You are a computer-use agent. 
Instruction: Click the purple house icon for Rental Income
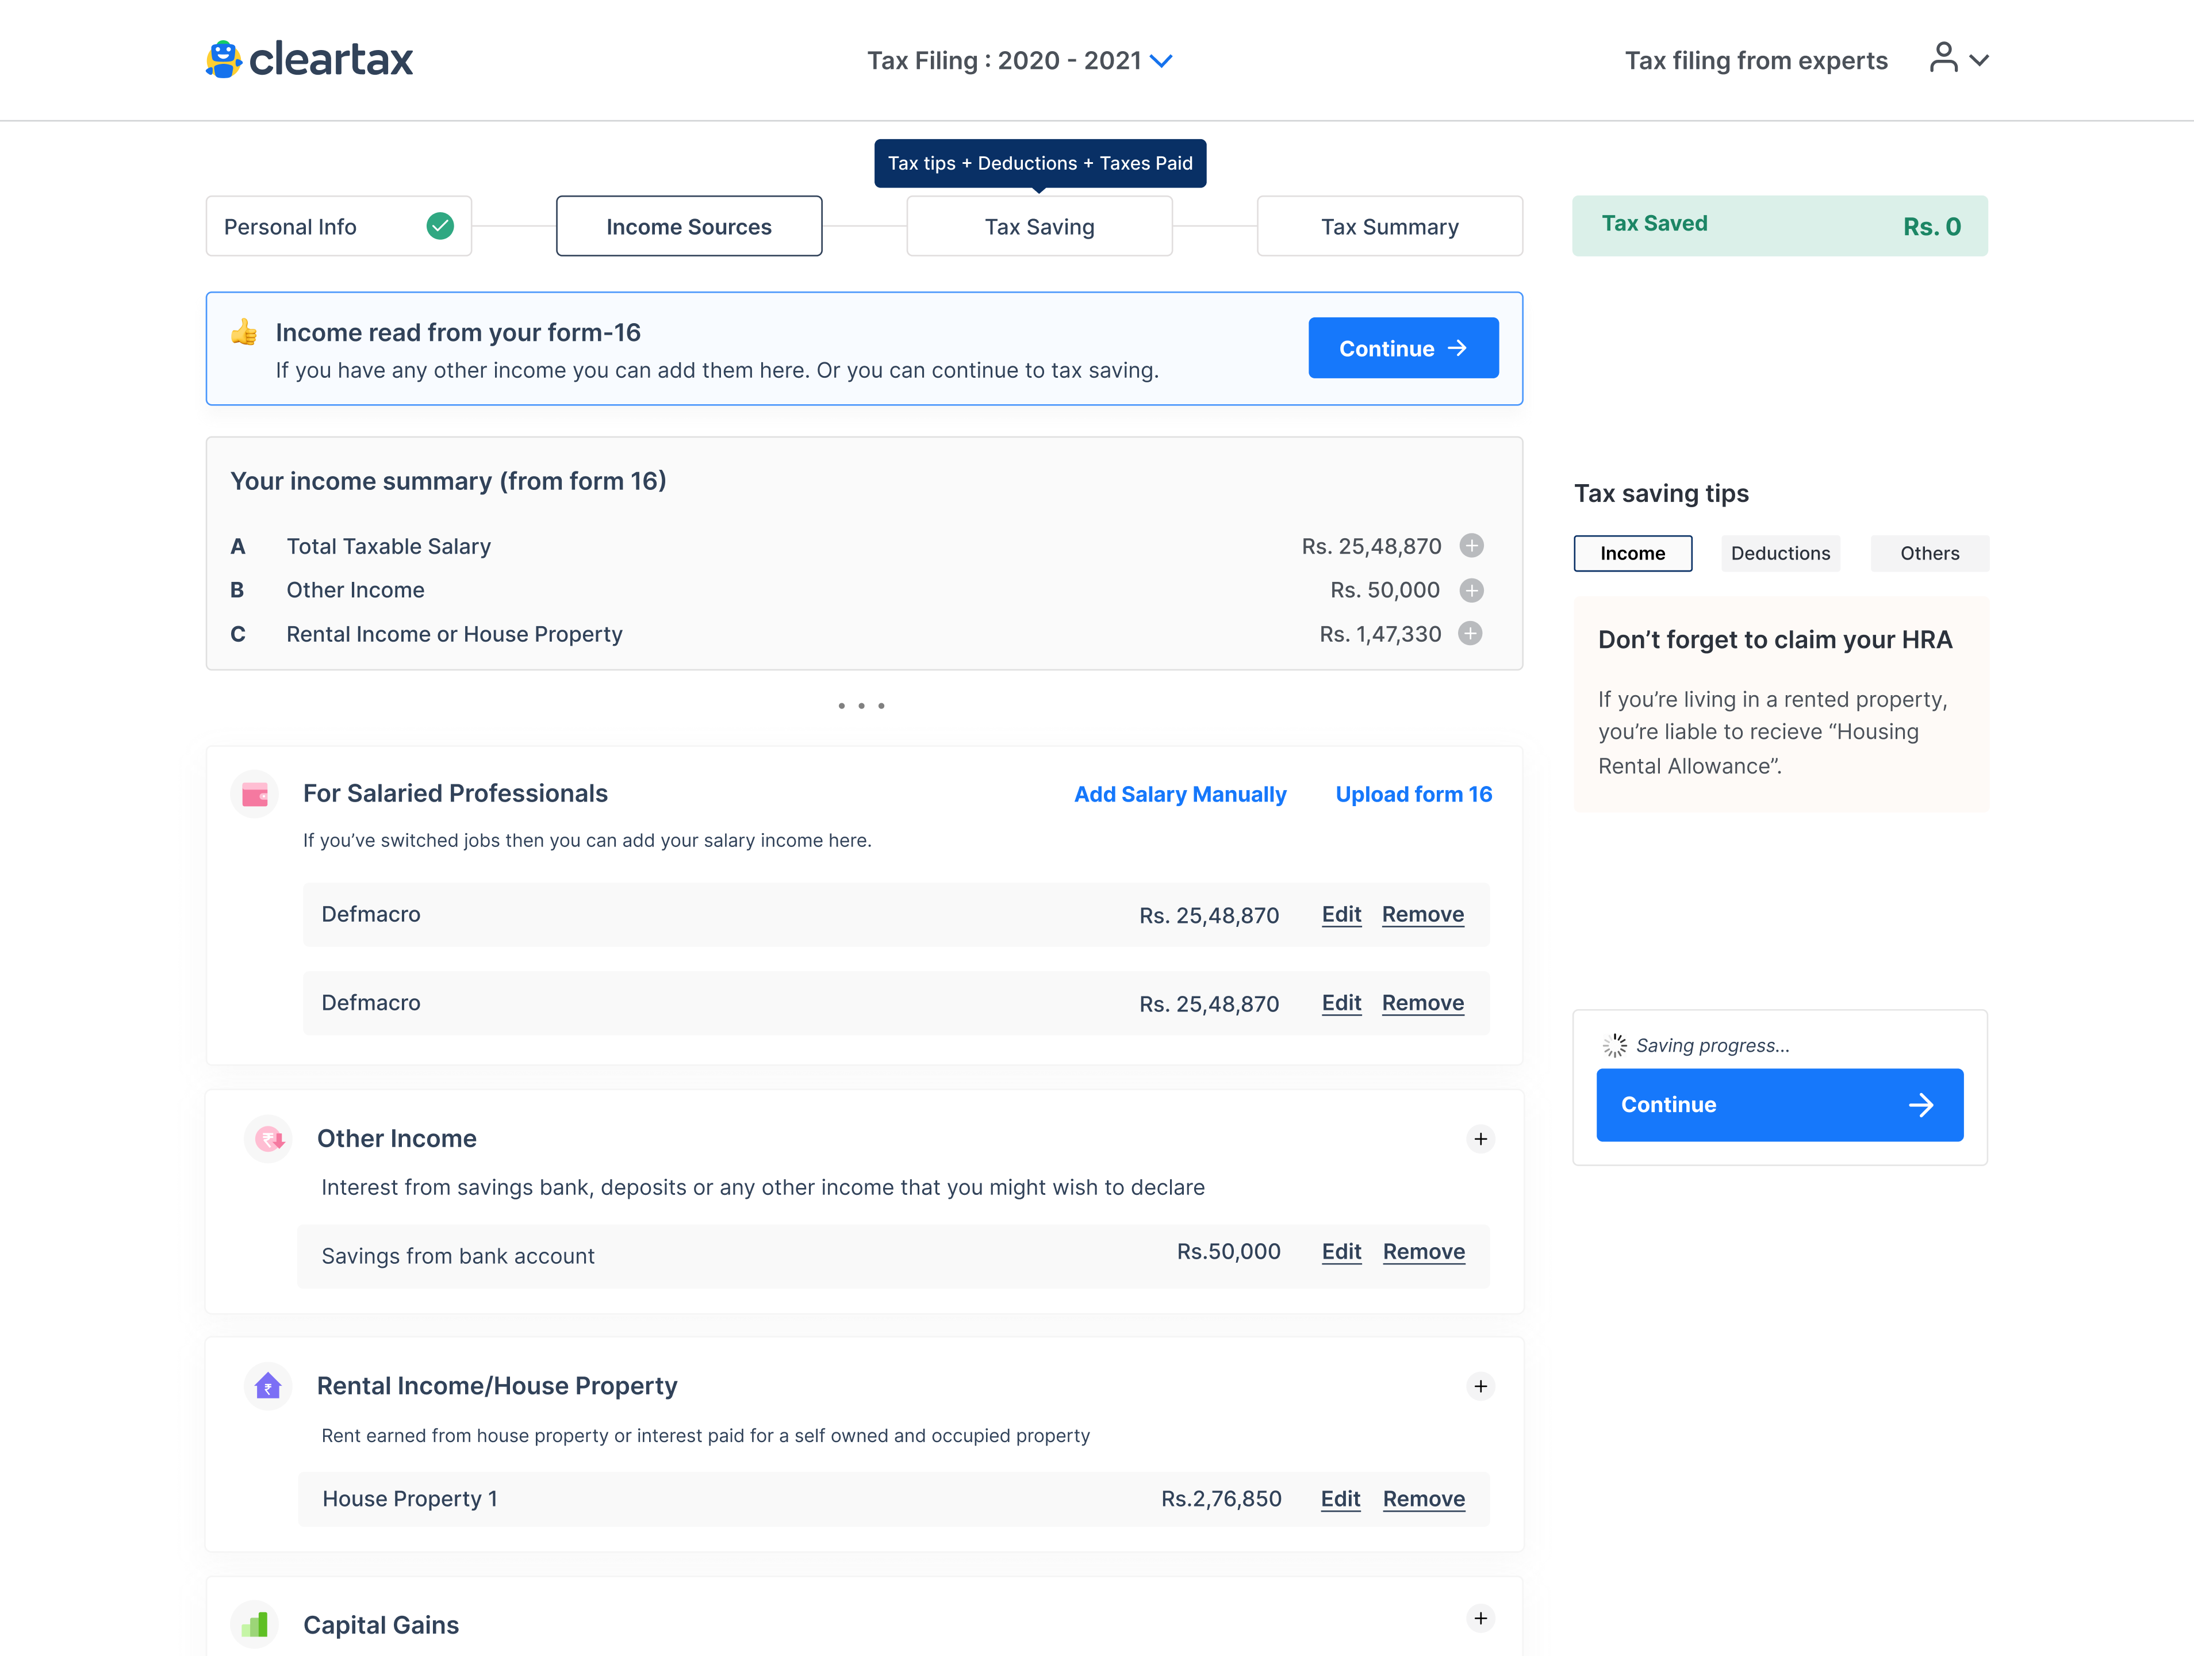point(268,1385)
